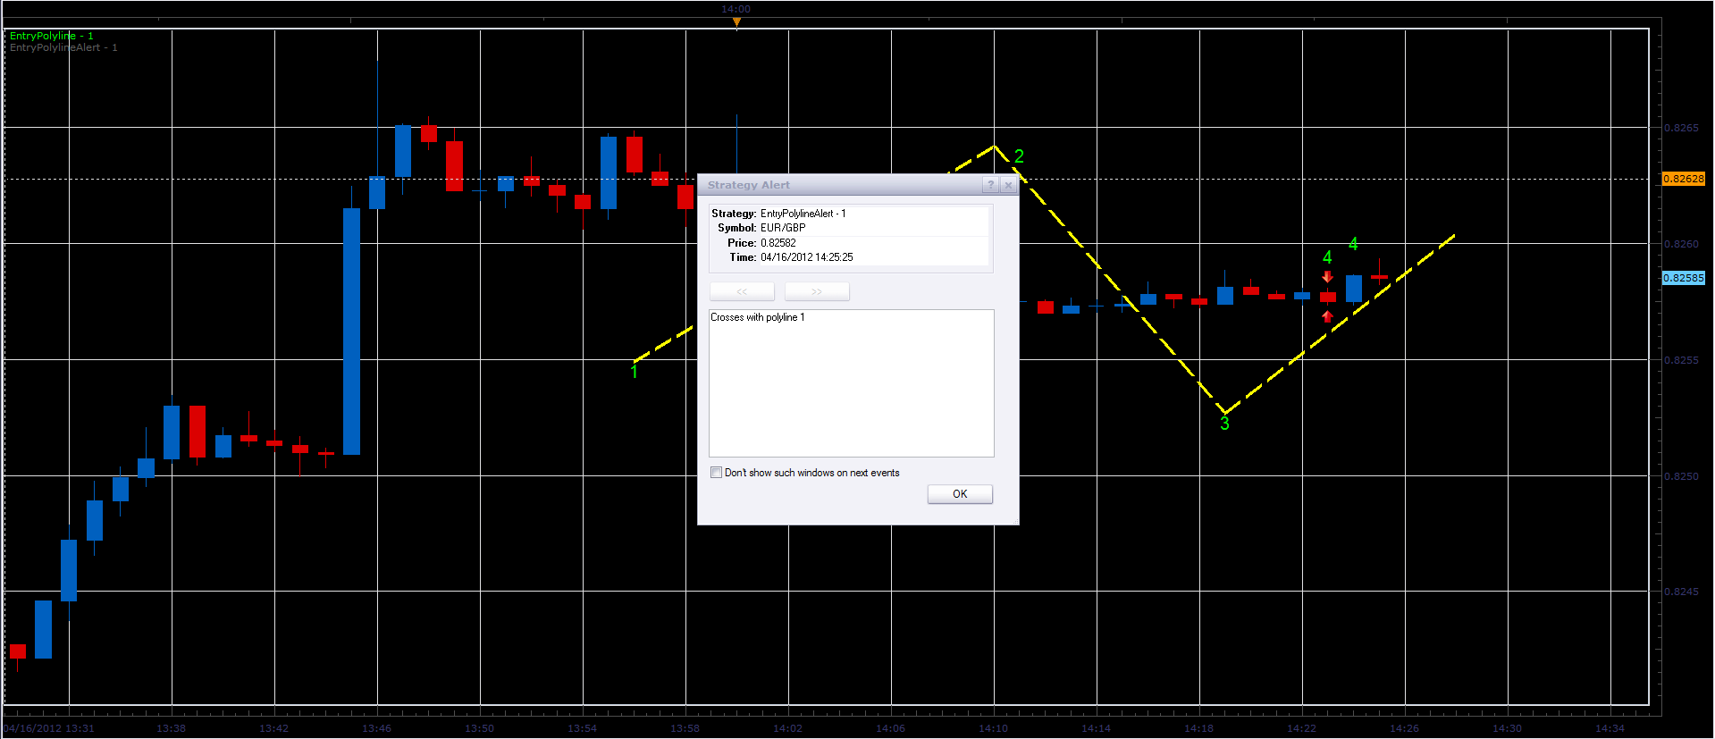Viewport: 1715px width, 739px height.
Task: Select the green 'EntryPolyline - 1' chart label
Action: coord(51,36)
